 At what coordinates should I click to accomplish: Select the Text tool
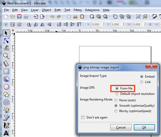pos(6,133)
